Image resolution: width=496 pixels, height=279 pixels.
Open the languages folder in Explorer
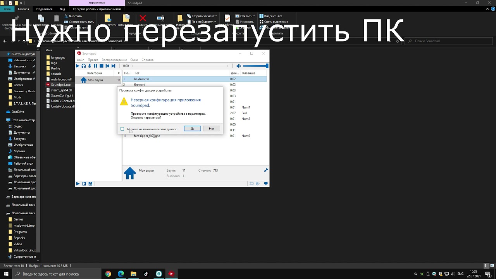click(x=58, y=57)
